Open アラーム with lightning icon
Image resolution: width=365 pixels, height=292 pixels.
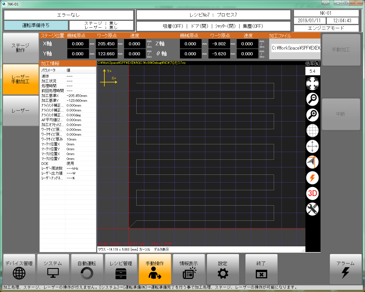pos(346,269)
